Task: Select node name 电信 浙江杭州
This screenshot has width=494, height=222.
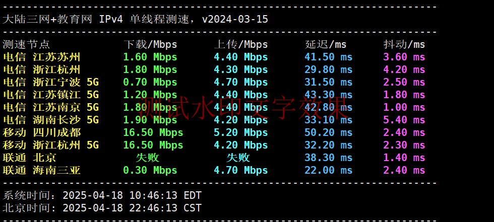Action: pyautogui.click(x=41, y=69)
